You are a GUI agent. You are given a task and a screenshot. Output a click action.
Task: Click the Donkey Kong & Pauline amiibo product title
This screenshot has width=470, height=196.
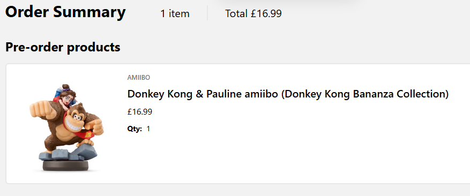pyautogui.click(x=288, y=94)
